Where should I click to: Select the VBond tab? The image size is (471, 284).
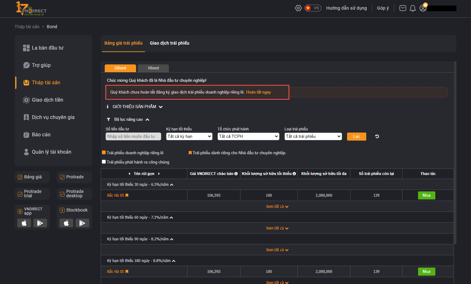pyautogui.click(x=153, y=68)
